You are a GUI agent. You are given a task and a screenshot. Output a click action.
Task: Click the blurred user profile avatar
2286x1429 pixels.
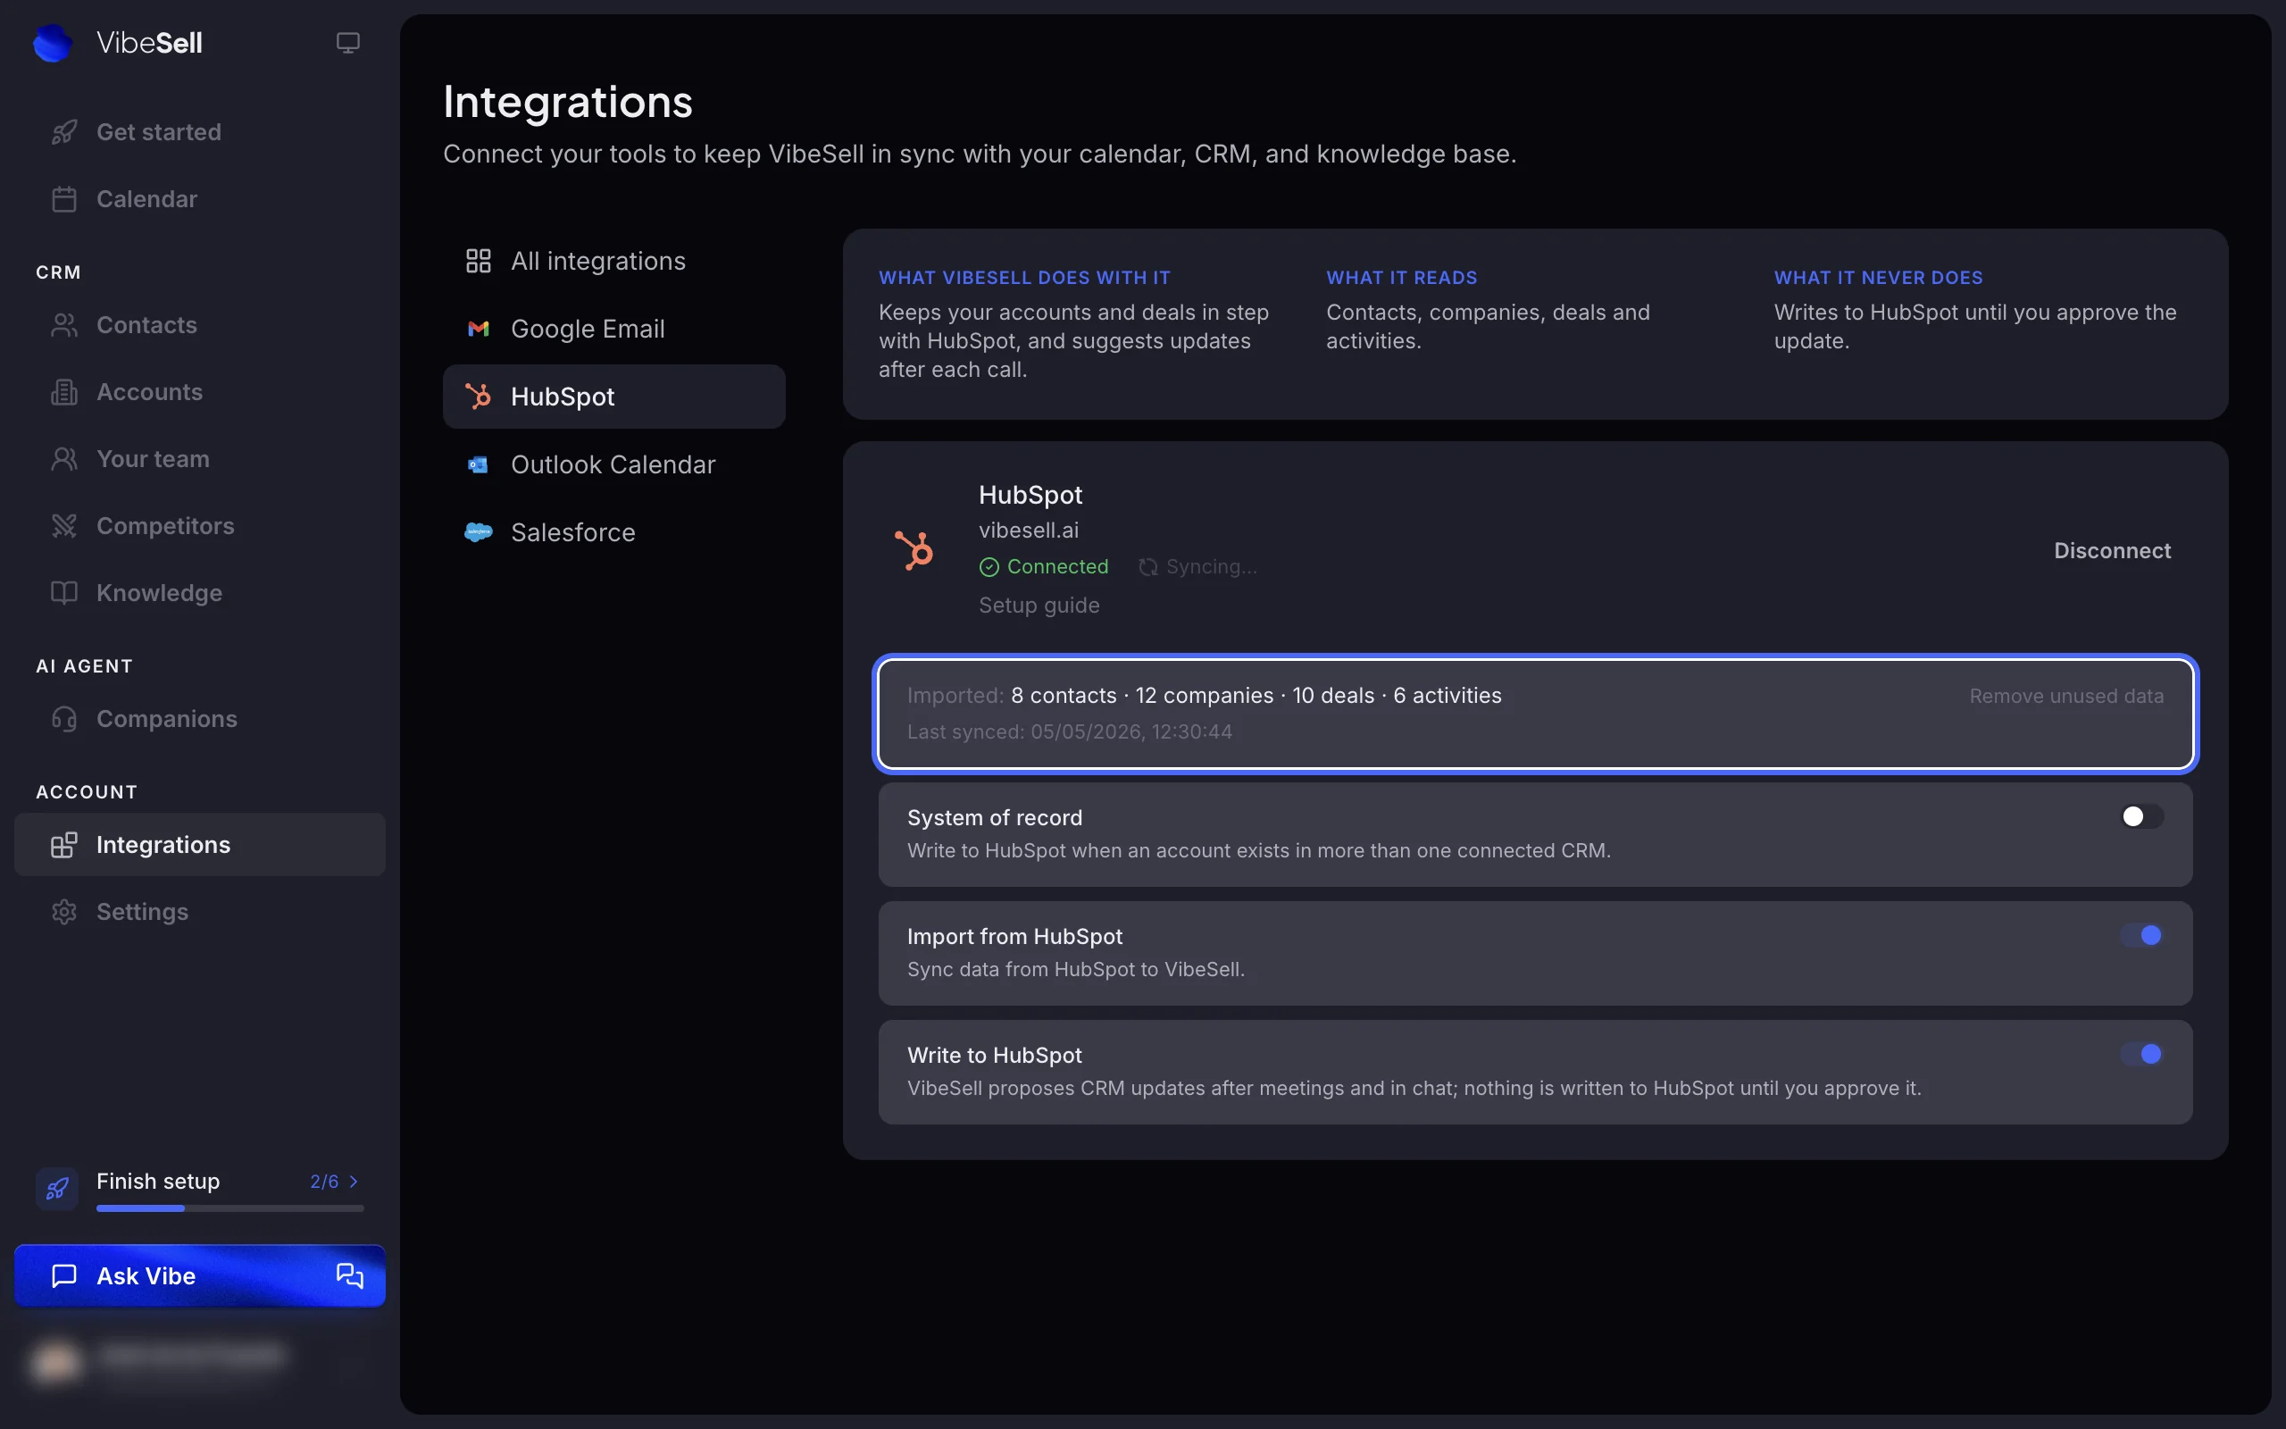click(54, 1362)
